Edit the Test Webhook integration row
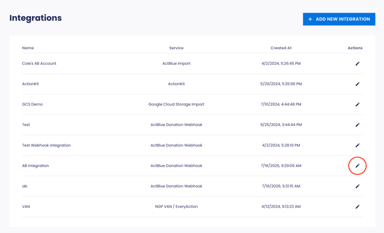The image size is (384, 233). coord(358,145)
